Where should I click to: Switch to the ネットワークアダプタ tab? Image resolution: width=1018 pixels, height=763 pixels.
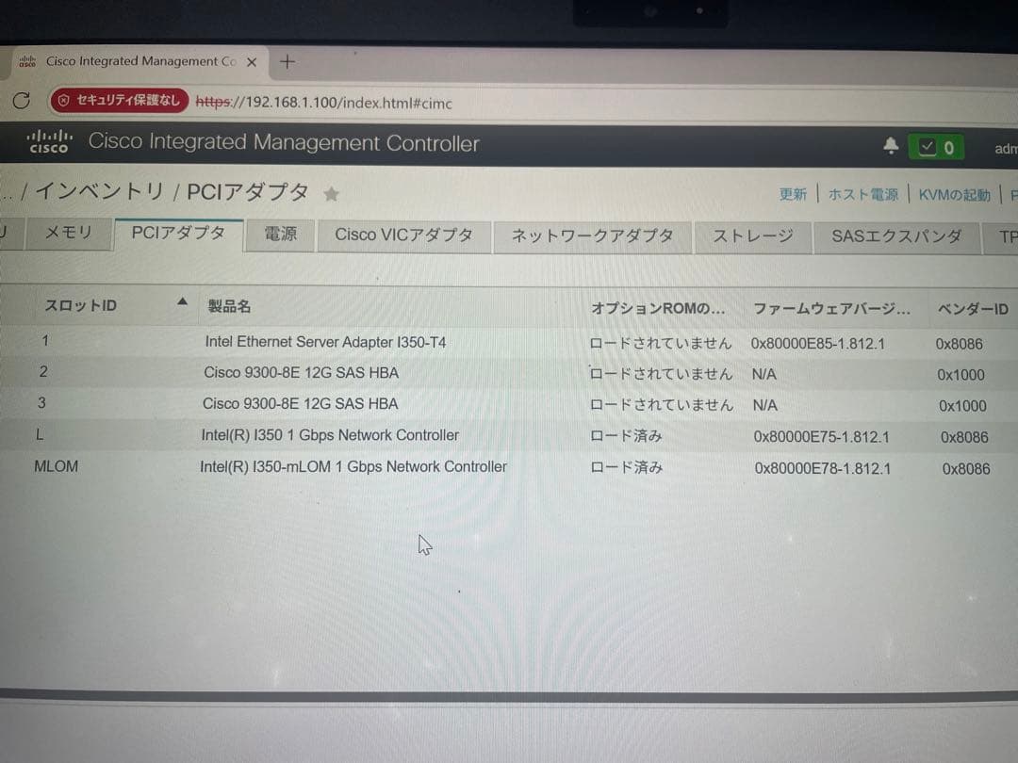point(592,236)
